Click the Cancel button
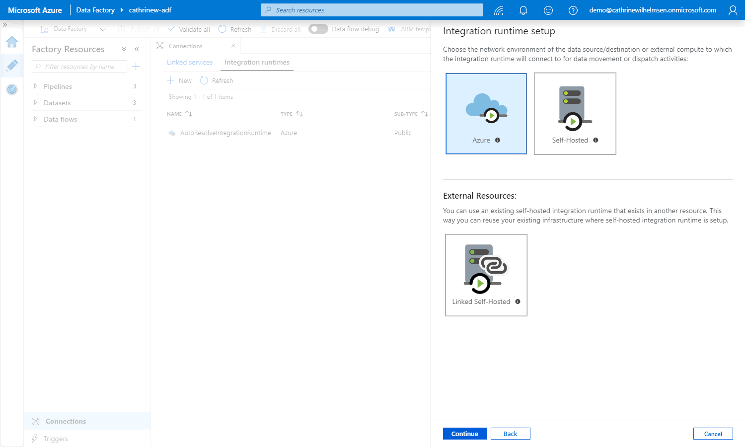Viewport: 745px width, 447px height. [x=713, y=434]
